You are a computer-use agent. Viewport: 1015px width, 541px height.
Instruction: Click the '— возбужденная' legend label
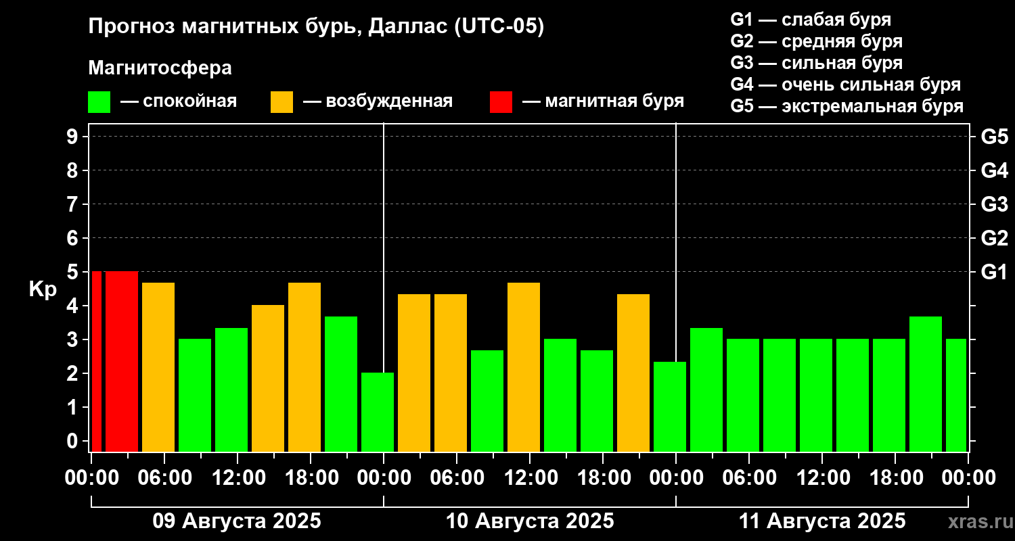378,101
